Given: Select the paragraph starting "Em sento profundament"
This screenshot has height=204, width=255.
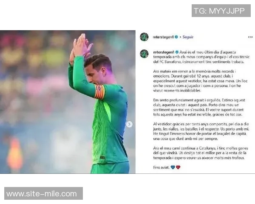Looking at the screenshot, I should [x=199, y=108].
